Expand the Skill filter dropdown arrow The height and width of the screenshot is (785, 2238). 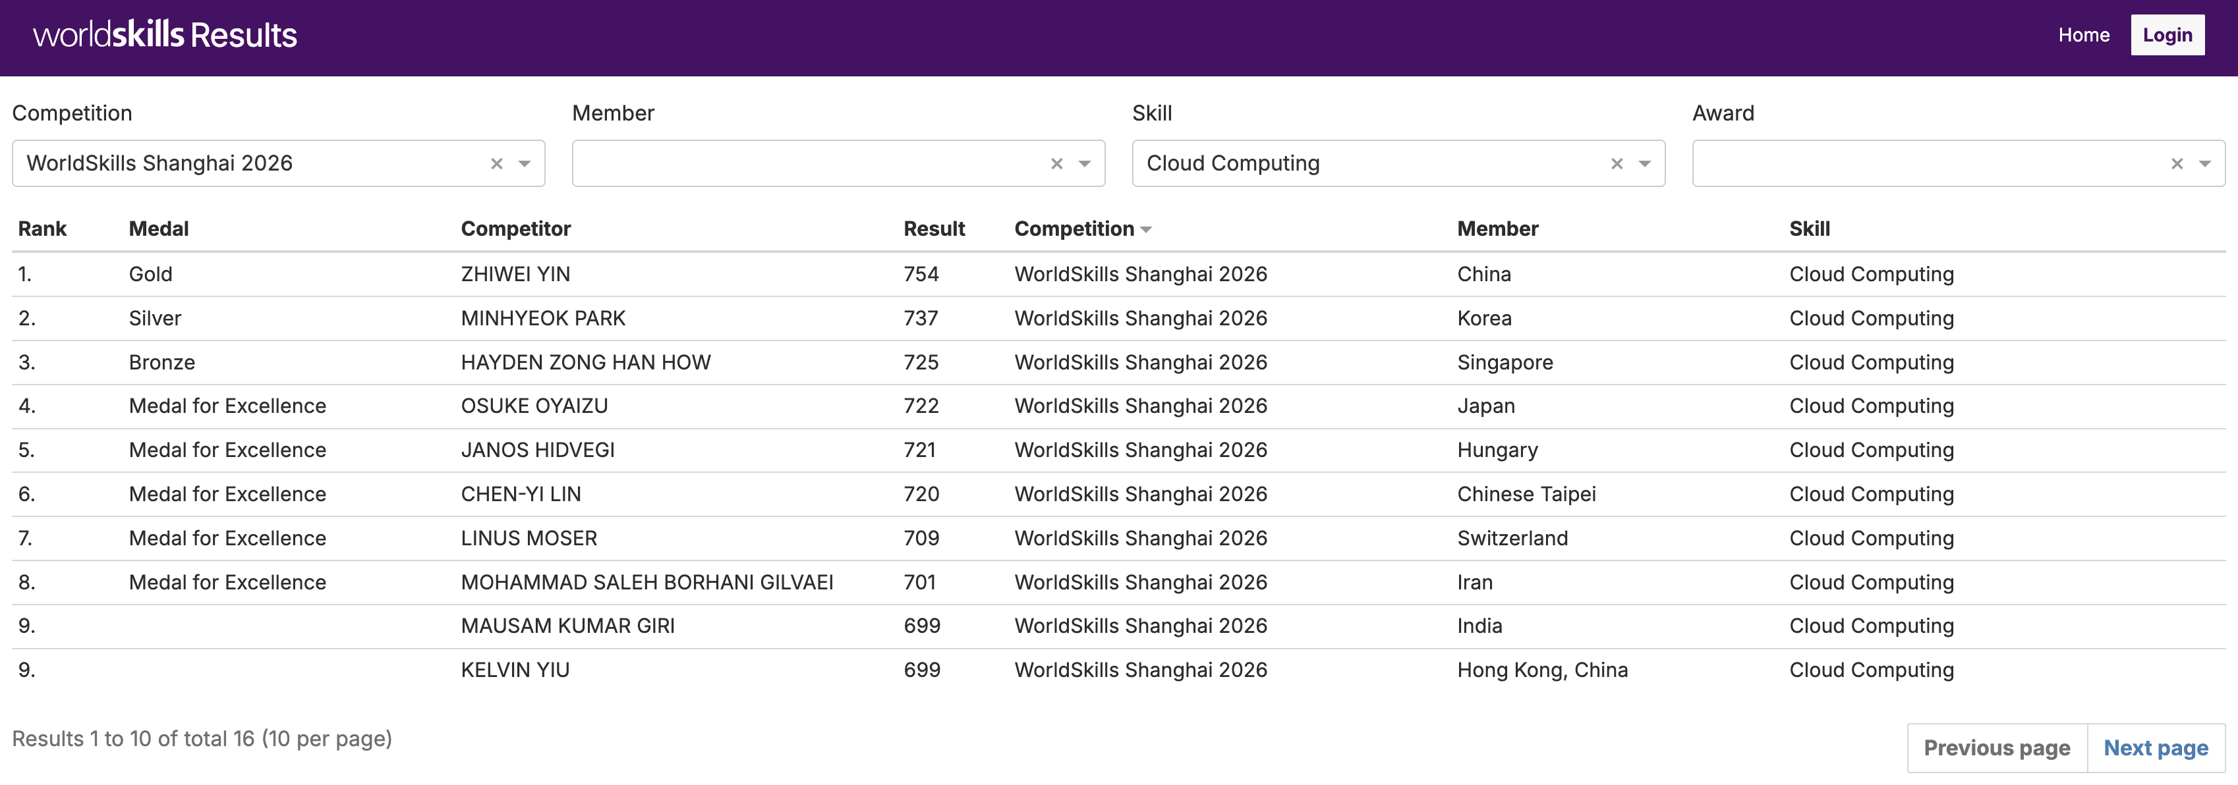(x=1645, y=163)
